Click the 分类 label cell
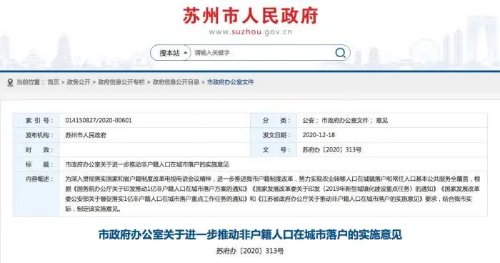 click(x=274, y=120)
